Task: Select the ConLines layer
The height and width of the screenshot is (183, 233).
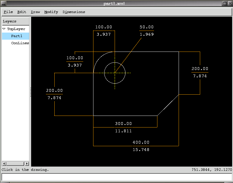Action: [20, 43]
